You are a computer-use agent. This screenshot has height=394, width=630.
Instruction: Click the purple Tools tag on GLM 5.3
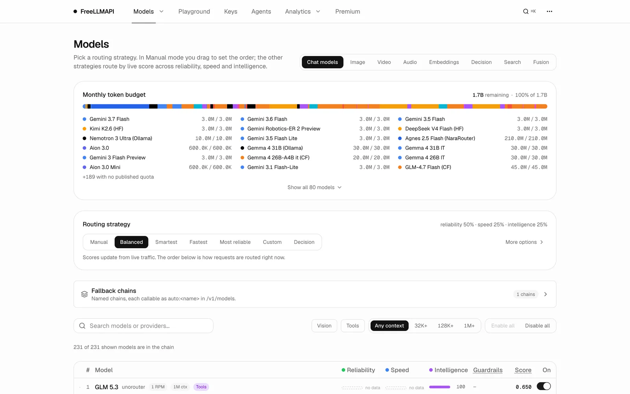pyautogui.click(x=201, y=387)
